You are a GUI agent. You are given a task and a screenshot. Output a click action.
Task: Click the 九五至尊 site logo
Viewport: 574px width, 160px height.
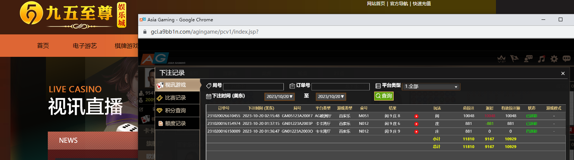[x=73, y=16]
